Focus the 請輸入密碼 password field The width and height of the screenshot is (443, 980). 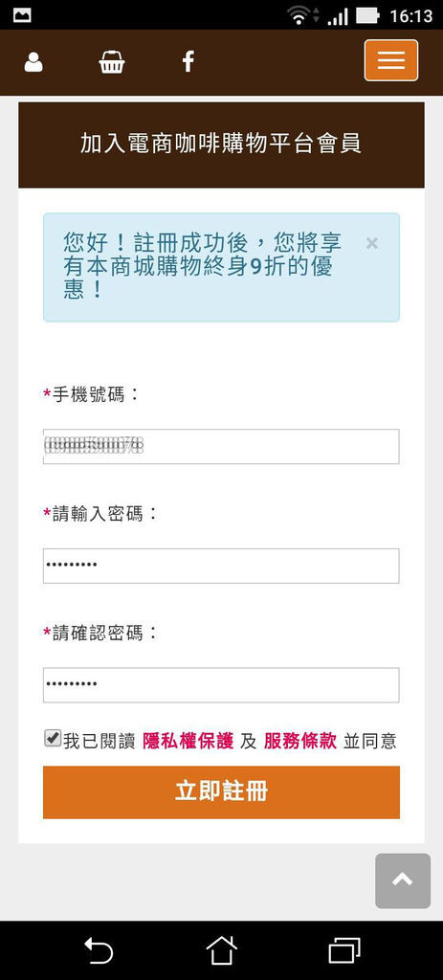[221, 566]
